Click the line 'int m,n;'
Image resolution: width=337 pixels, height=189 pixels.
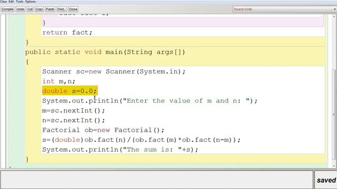58,81
